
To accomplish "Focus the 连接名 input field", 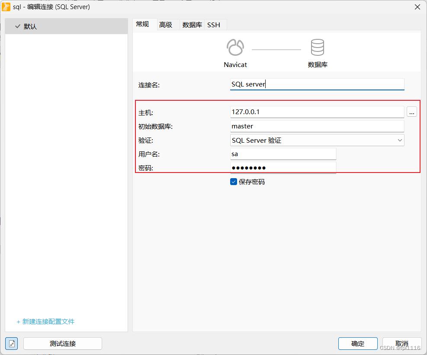I will [x=317, y=84].
